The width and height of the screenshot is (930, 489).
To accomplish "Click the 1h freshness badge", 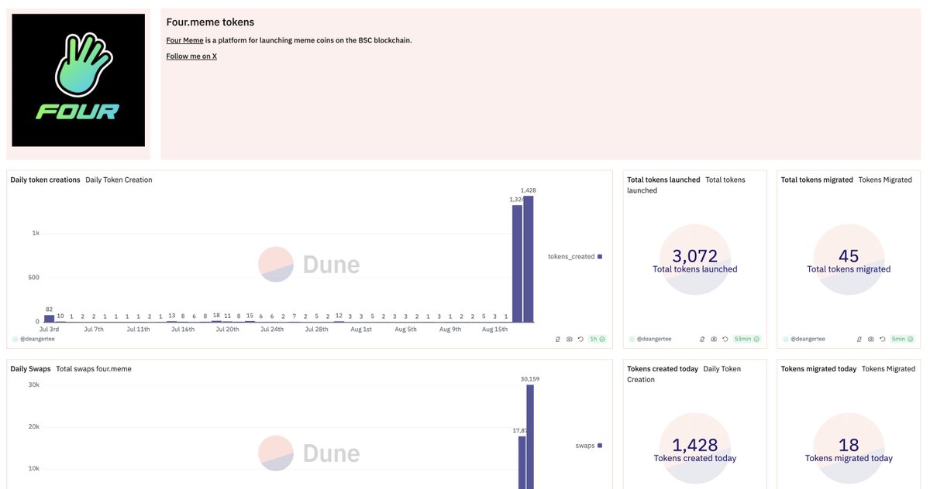I will [x=597, y=339].
